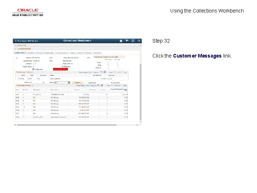Screen dimensions: 257x193
Task: Switch to the Payments tab
Action: pyautogui.click(x=31, y=53)
